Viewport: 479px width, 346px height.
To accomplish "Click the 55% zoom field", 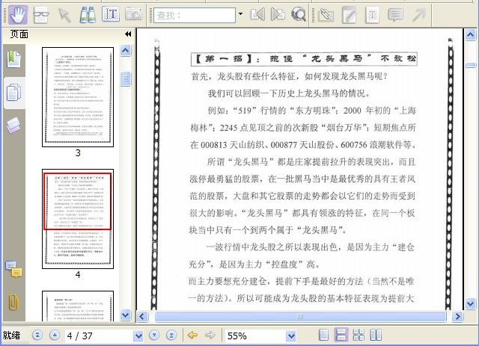I will (x=255, y=336).
